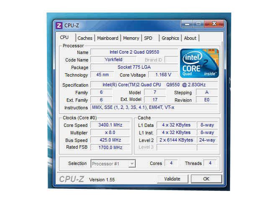Click the Core Speed value 3400.1 MHz
This screenshot has height=201, width=268.
click(x=110, y=125)
